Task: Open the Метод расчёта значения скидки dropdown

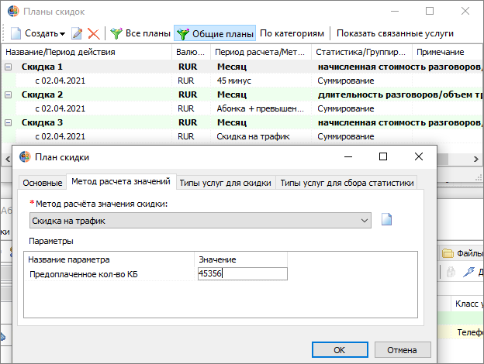Action: point(200,221)
